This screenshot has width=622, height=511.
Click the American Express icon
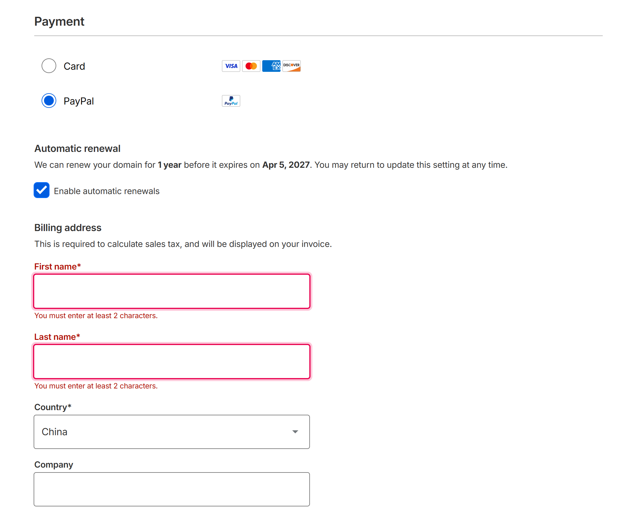click(271, 66)
